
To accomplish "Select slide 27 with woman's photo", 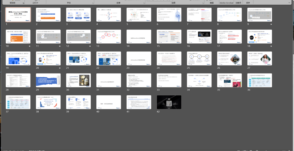I will point(259,58).
